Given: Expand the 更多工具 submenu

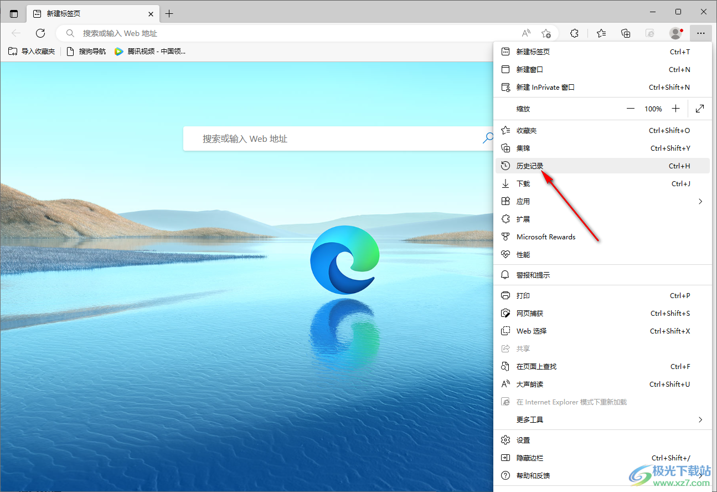Looking at the screenshot, I should 602,419.
